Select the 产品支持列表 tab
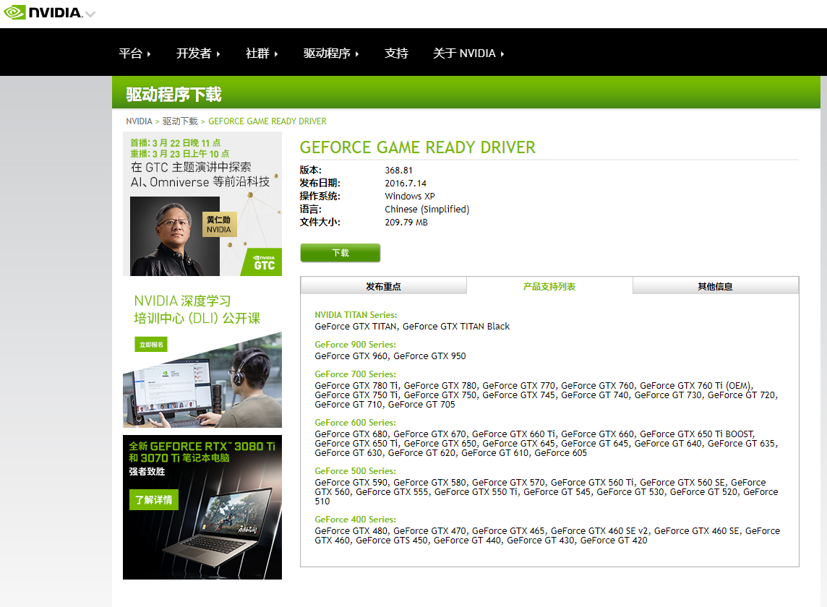The image size is (827, 607). click(x=549, y=286)
